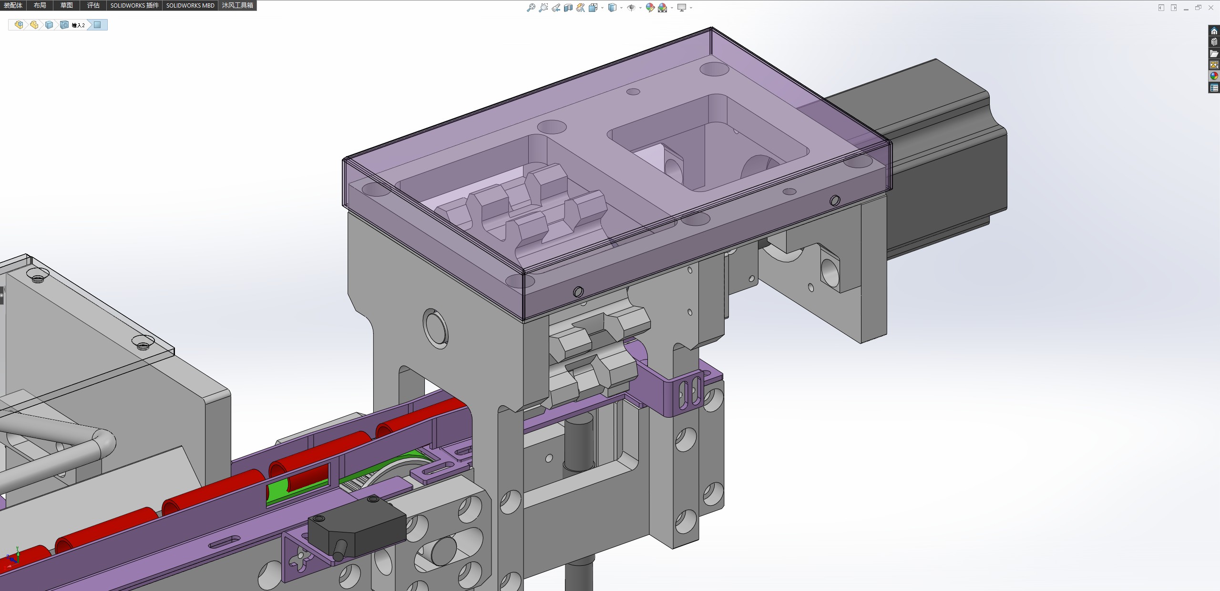Click the Edit Appearance color ball icon

650,8
